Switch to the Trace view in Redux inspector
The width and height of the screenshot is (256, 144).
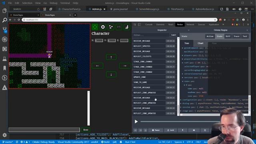pyautogui.click(x=236, y=36)
